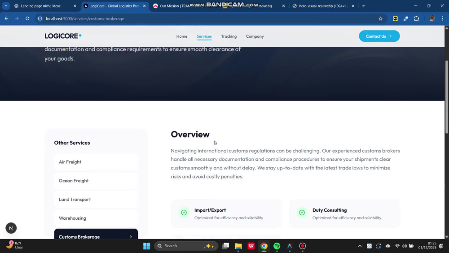
Task: Open Land Transport in Other Services
Action: click(96, 200)
